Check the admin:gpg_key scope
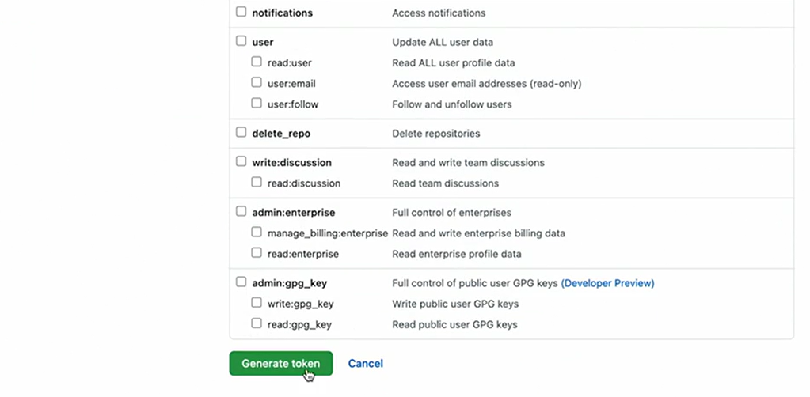This screenshot has height=397, width=810. click(241, 282)
